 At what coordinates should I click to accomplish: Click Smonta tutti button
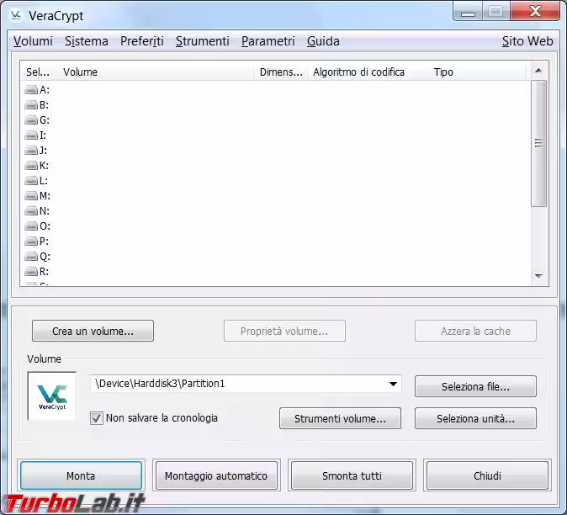[352, 475]
